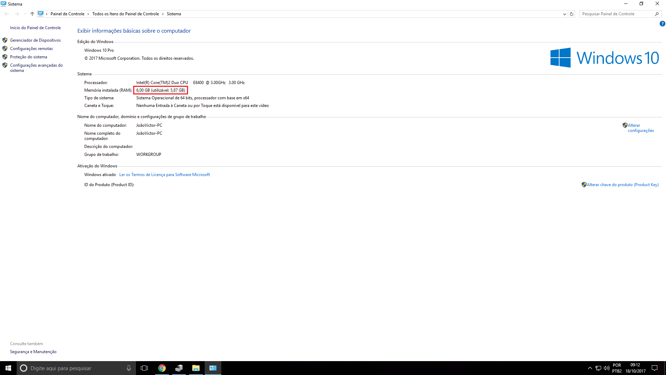Show hidden tray icons chevron

pos(590,368)
